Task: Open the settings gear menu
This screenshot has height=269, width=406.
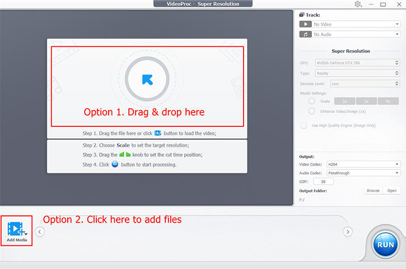Action: pyautogui.click(x=358, y=4)
